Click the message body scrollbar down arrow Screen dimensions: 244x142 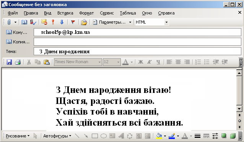(x=239, y=109)
